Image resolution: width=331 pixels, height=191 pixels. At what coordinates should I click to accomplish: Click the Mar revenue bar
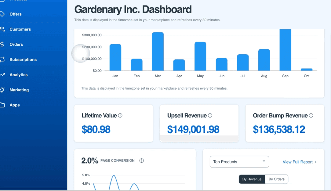click(158, 52)
